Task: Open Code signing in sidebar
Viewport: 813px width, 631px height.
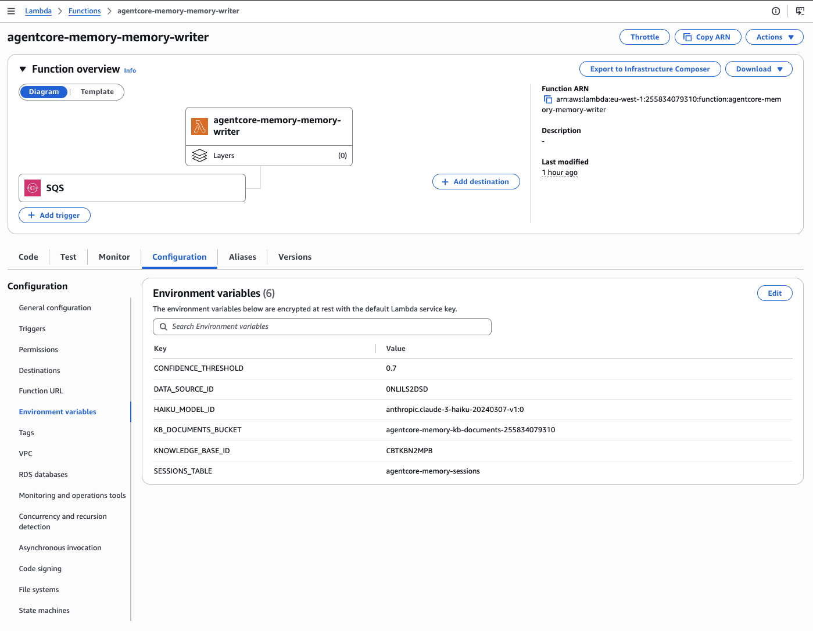Action: [40, 569]
